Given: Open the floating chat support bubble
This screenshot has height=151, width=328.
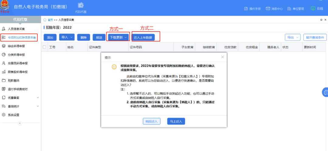Looking at the screenshot, I should click(325, 92).
